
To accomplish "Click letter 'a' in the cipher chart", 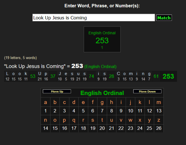I will pyautogui.click(x=45, y=102).
